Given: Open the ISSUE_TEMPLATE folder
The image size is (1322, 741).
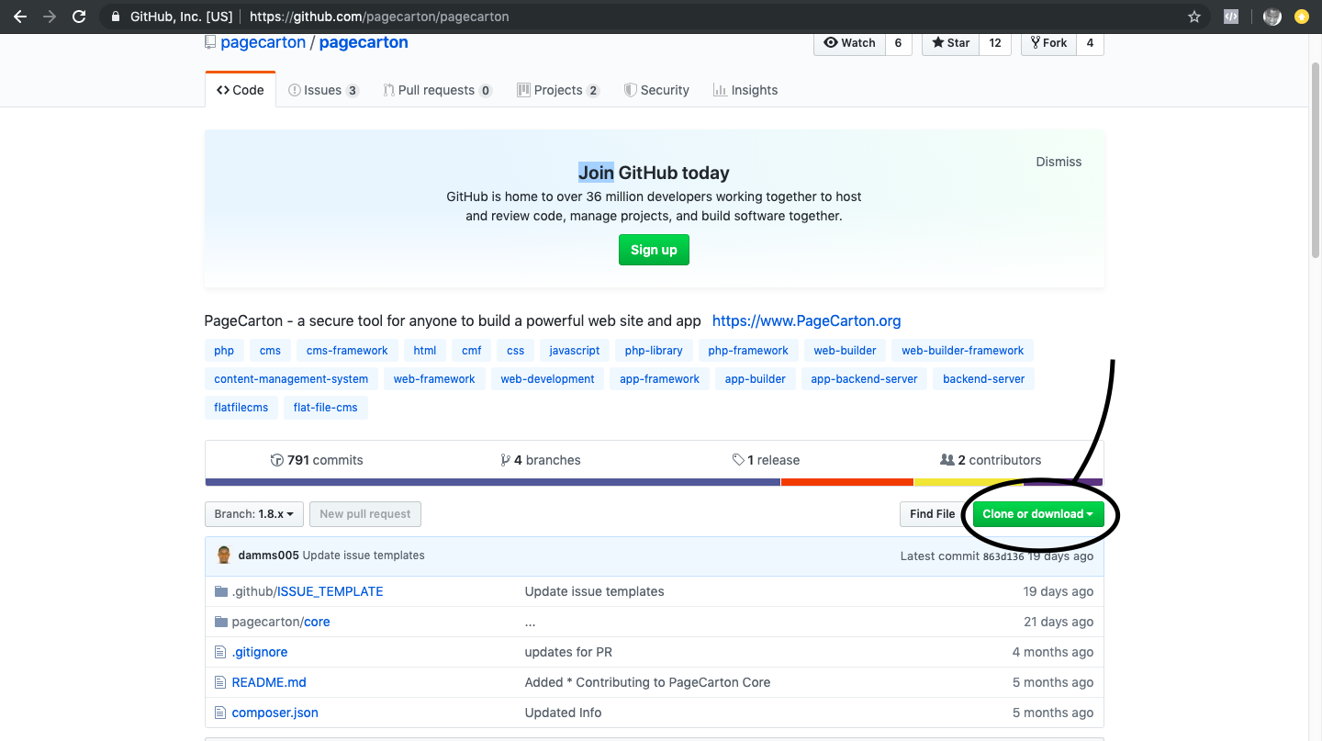Looking at the screenshot, I should tap(330, 591).
